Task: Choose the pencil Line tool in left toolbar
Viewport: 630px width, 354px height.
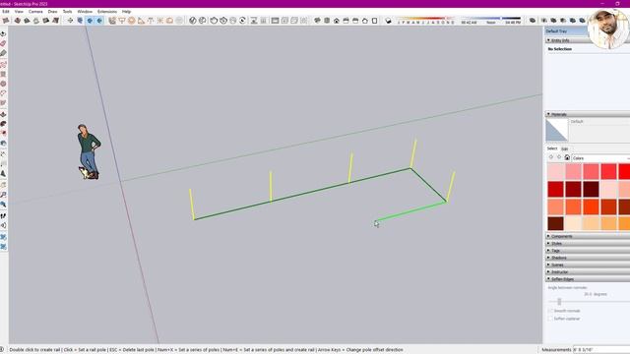Action: tap(3, 53)
